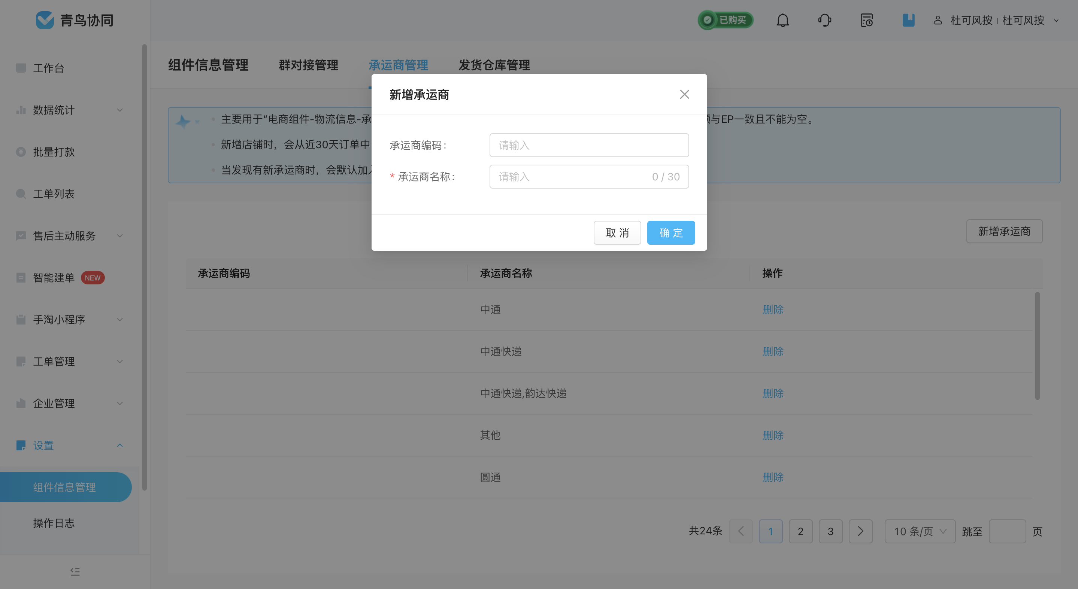Expand the 杜可风按 account dropdown
This screenshot has width=1078, height=589.
point(1056,21)
